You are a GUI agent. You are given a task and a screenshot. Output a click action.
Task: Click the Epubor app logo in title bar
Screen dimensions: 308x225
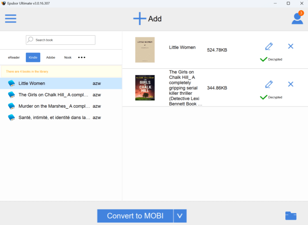[4, 3]
